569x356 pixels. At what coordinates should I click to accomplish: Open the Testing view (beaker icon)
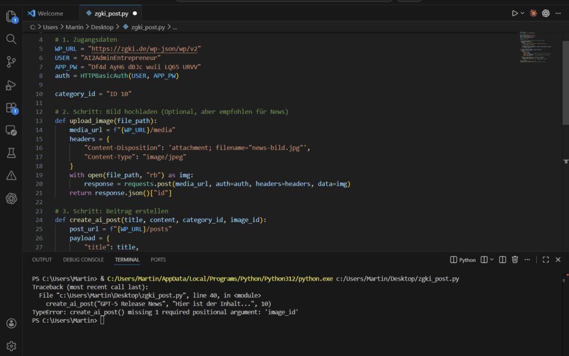pos(12,153)
